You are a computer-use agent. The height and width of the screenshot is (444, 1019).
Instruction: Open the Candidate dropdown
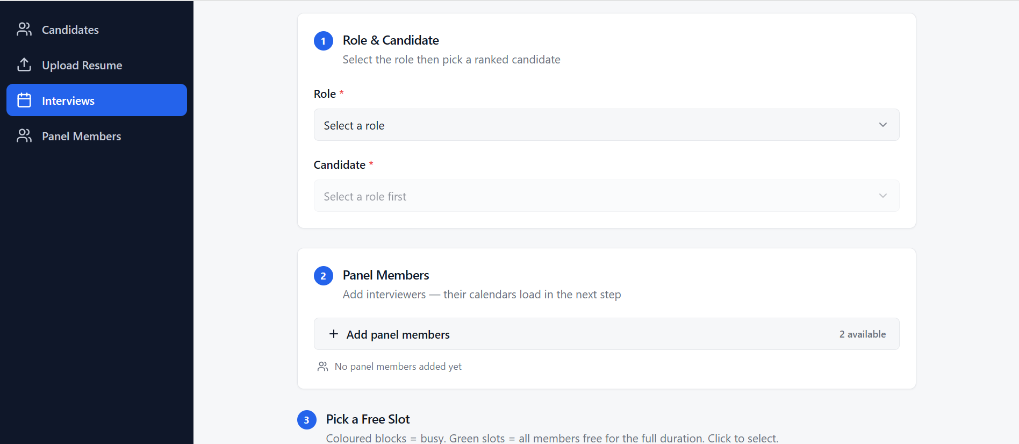(606, 196)
